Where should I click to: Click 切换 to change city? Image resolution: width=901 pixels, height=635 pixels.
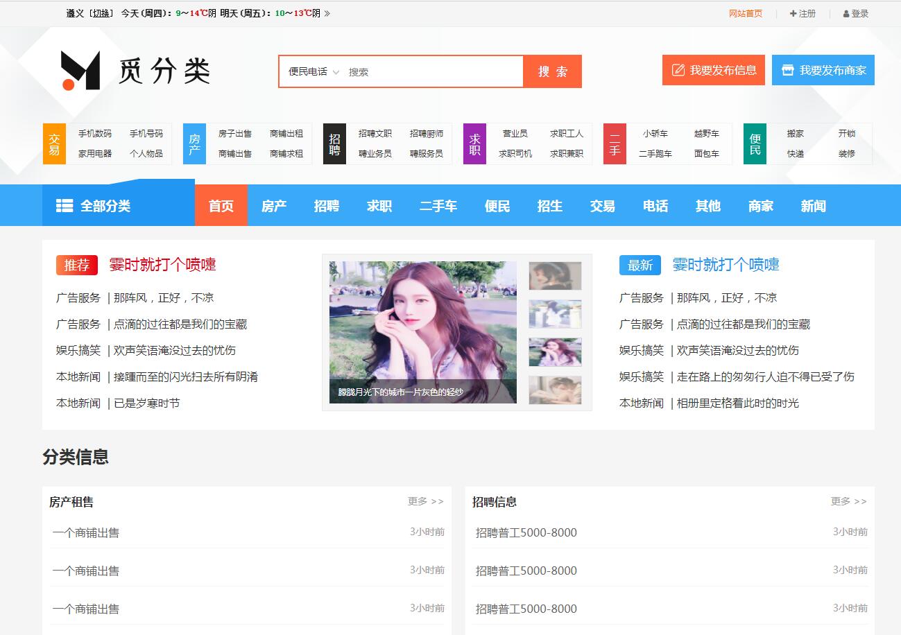tap(101, 13)
